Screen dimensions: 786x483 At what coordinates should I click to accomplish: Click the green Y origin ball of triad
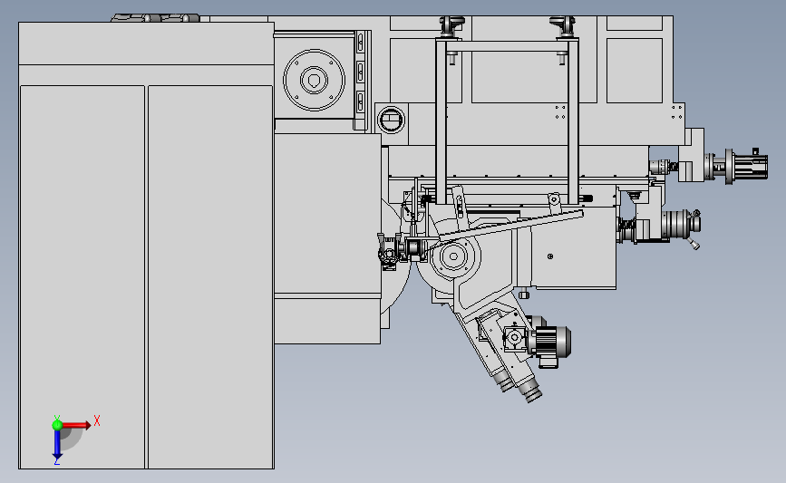[57, 425]
